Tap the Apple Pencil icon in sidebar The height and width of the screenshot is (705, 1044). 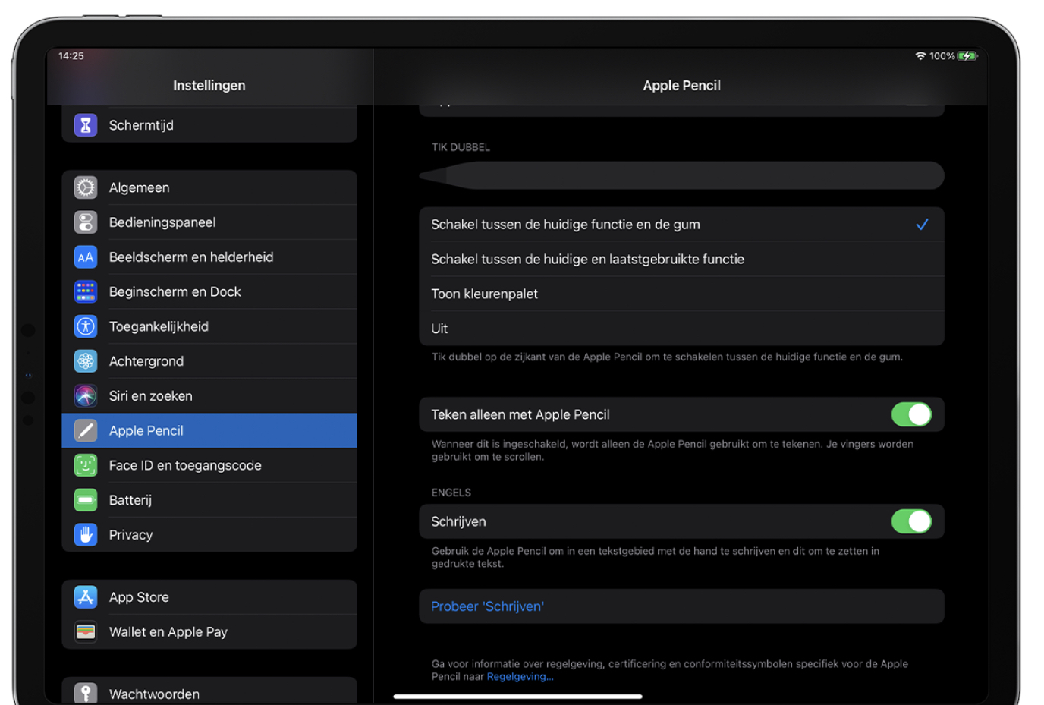pos(86,430)
